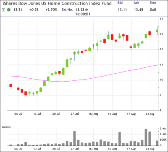
Task: Click the 17 Aug volume chart date label
Action: 131,149
